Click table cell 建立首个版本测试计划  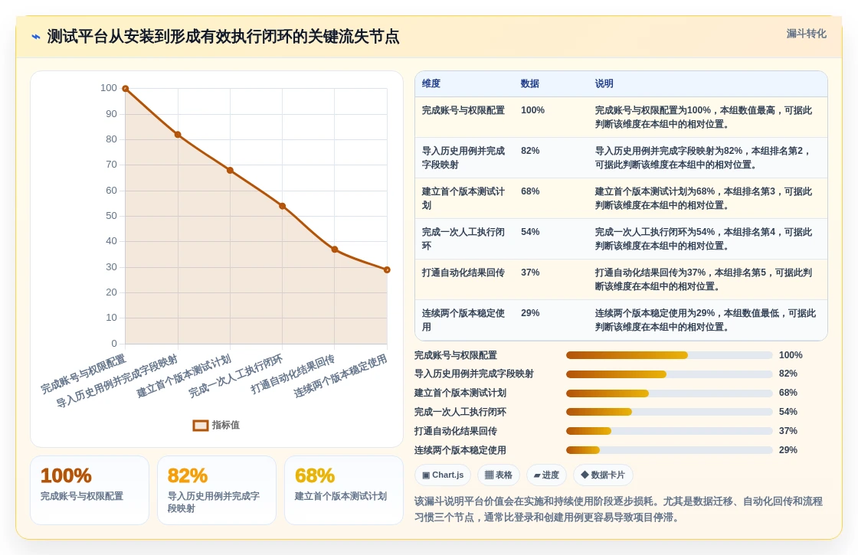click(x=463, y=198)
